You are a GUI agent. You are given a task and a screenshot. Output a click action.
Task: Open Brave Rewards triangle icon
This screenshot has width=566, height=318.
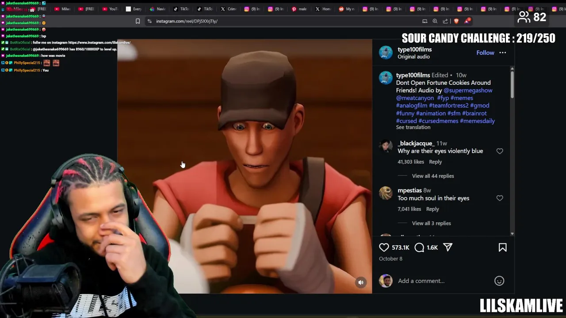coord(467,21)
